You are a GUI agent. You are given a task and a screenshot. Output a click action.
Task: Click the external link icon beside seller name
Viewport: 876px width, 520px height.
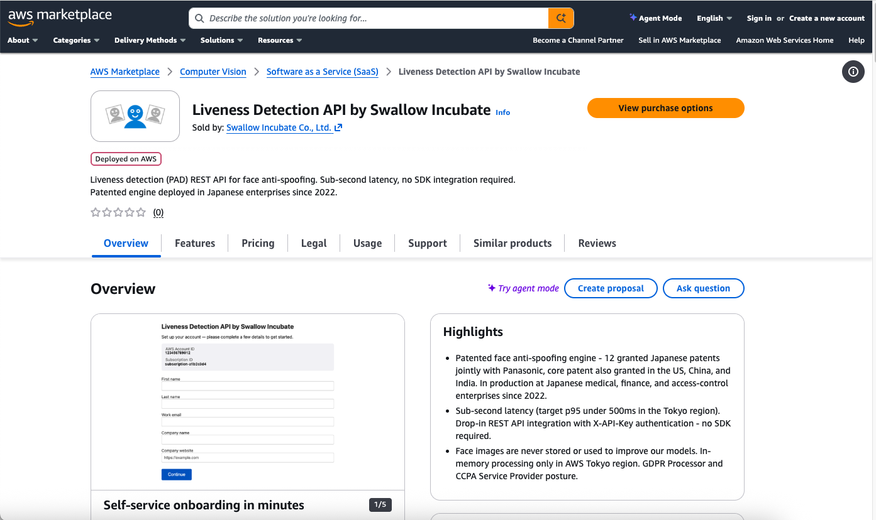point(338,127)
